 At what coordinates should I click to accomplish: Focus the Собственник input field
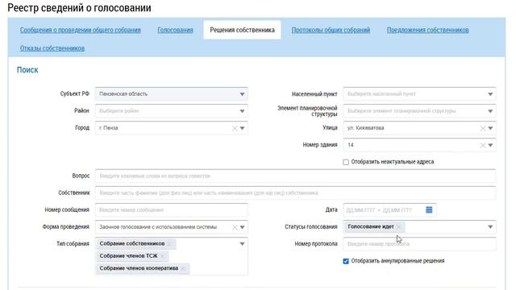click(295, 193)
